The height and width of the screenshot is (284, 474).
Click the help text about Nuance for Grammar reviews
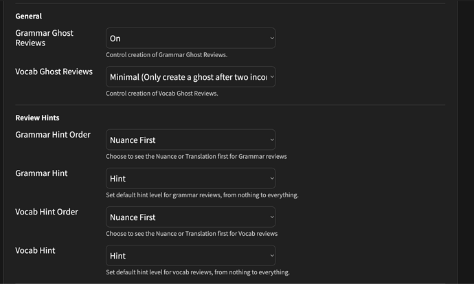[x=196, y=156]
